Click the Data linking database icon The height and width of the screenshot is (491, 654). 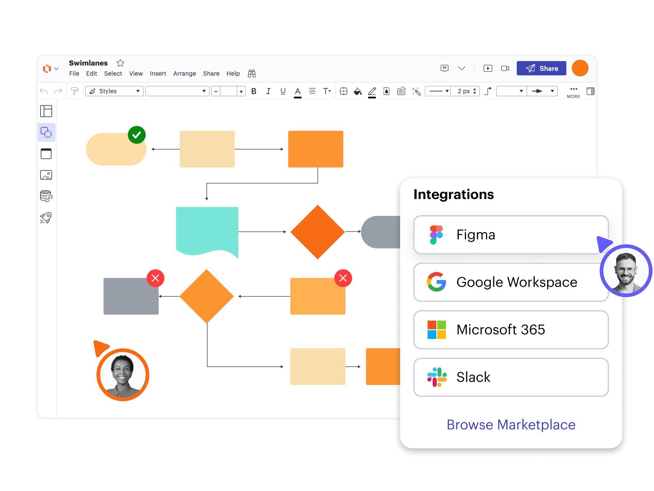click(x=46, y=196)
